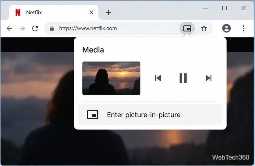255x166 pixels.
Task: Open the profile avatar menu
Action: coord(226,28)
